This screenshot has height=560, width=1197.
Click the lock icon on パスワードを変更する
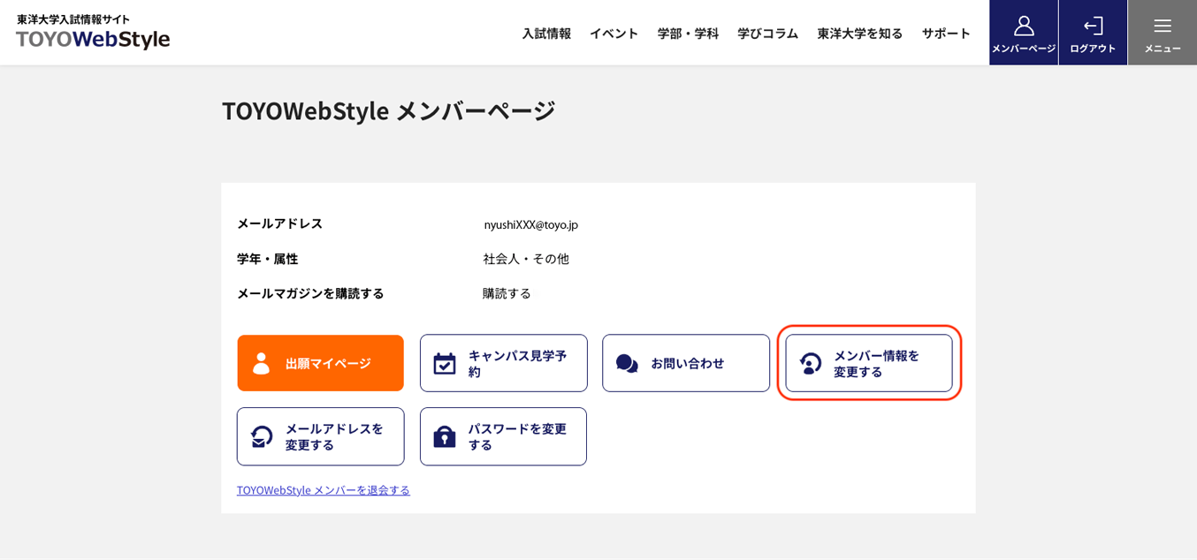click(445, 436)
